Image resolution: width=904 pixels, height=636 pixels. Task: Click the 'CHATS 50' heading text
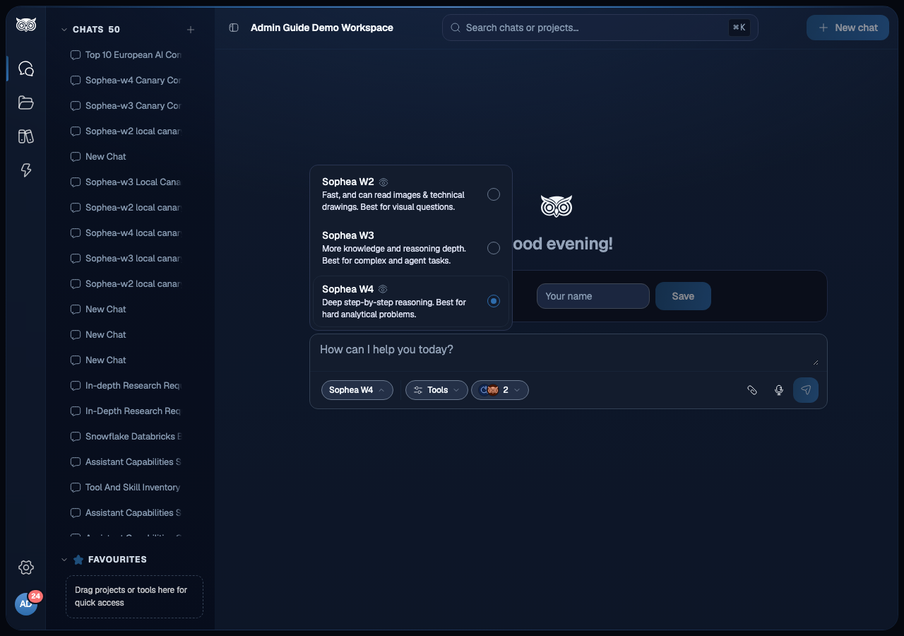click(x=96, y=30)
